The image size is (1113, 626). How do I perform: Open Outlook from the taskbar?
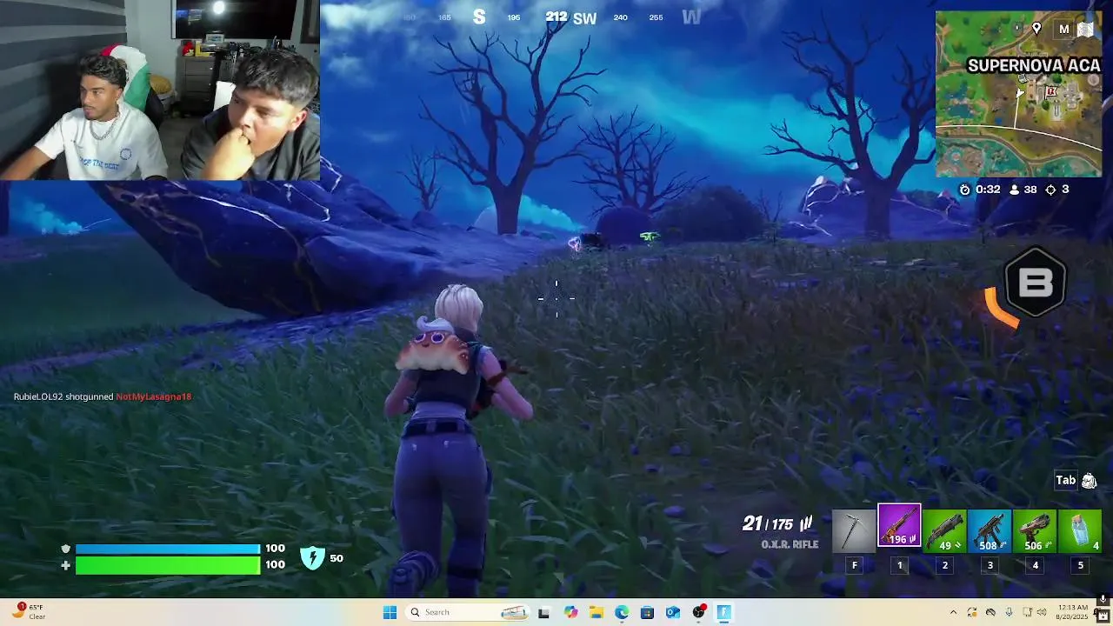[673, 612]
